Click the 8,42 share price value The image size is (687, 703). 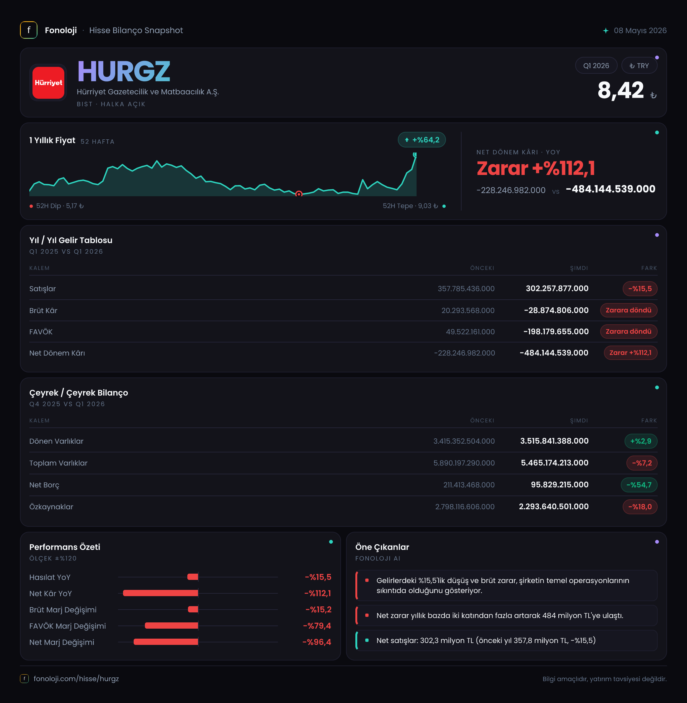620,90
